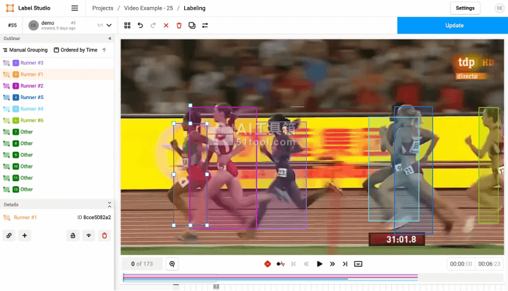Delete annotation using toolbar trash icon
The height and width of the screenshot is (291, 508).
click(179, 25)
